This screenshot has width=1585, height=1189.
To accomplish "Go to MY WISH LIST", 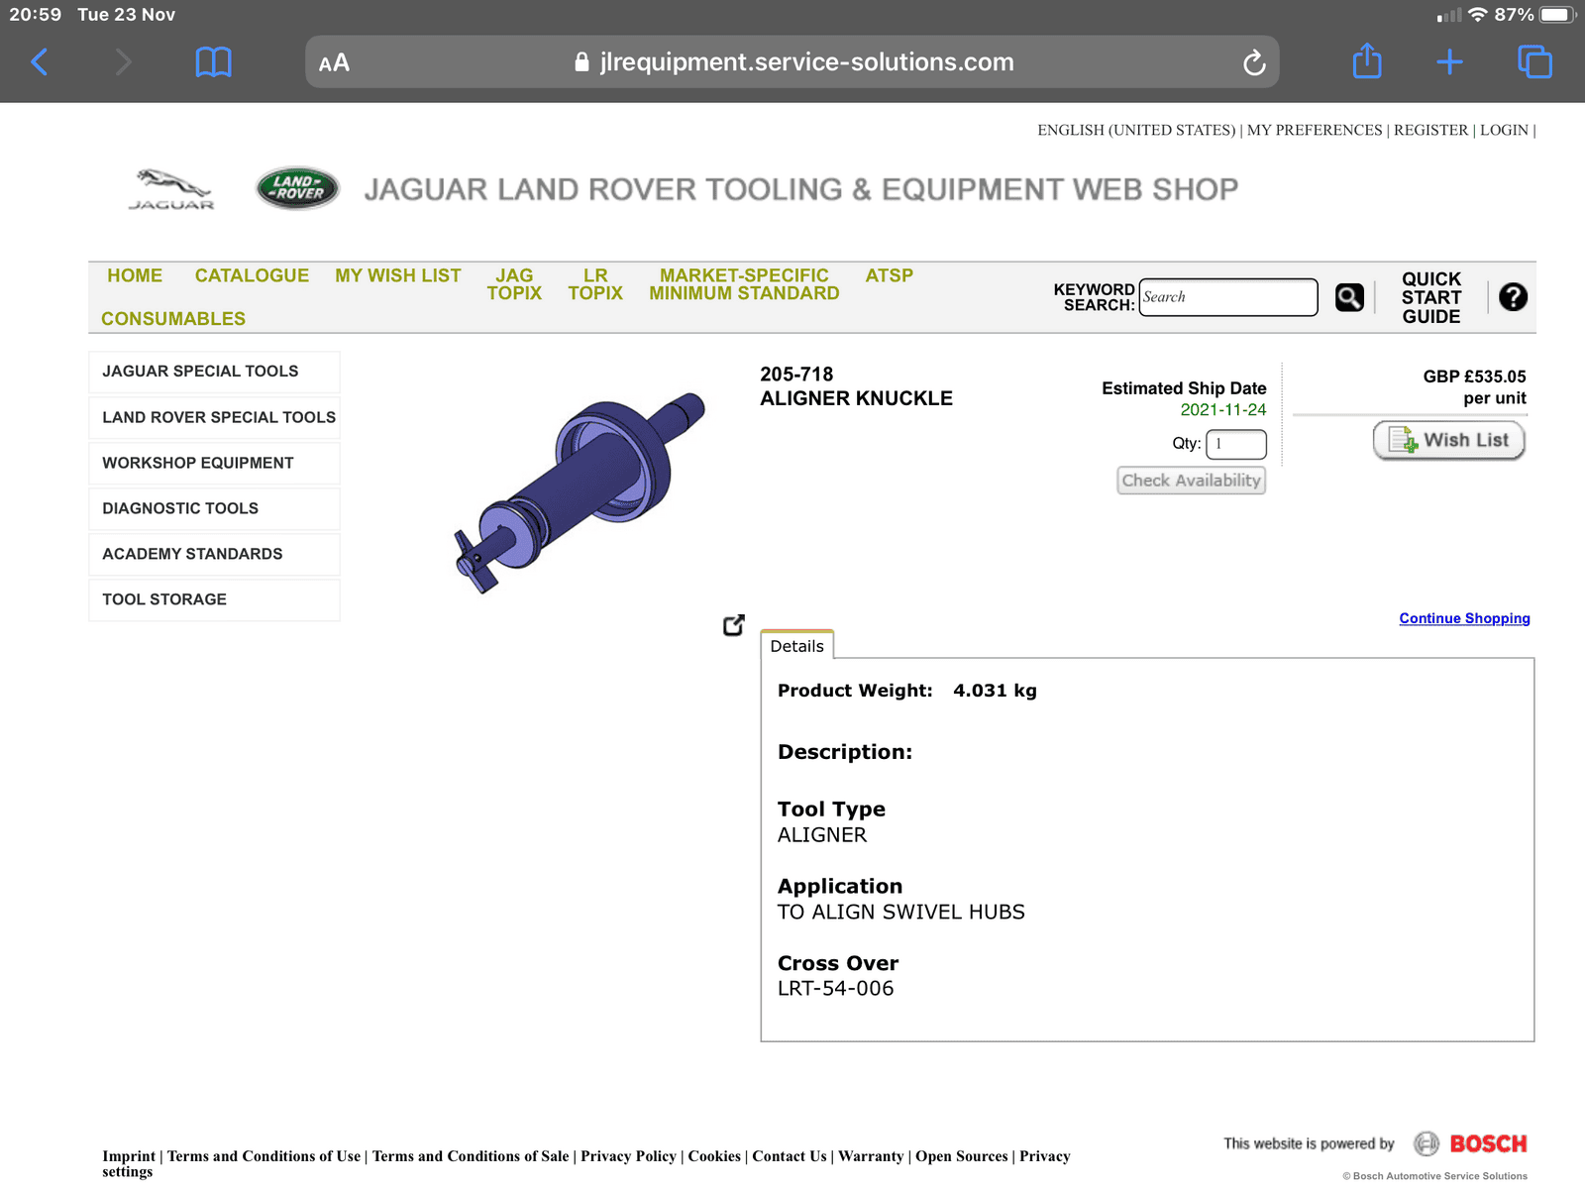I will tap(398, 275).
